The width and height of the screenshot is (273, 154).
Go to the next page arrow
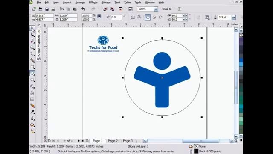[78, 141]
